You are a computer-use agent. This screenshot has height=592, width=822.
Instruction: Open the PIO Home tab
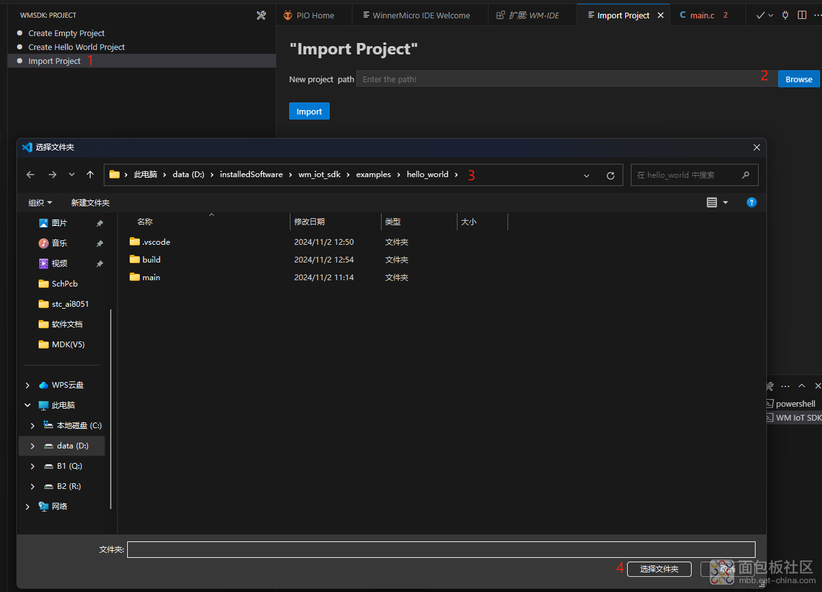[x=314, y=15]
